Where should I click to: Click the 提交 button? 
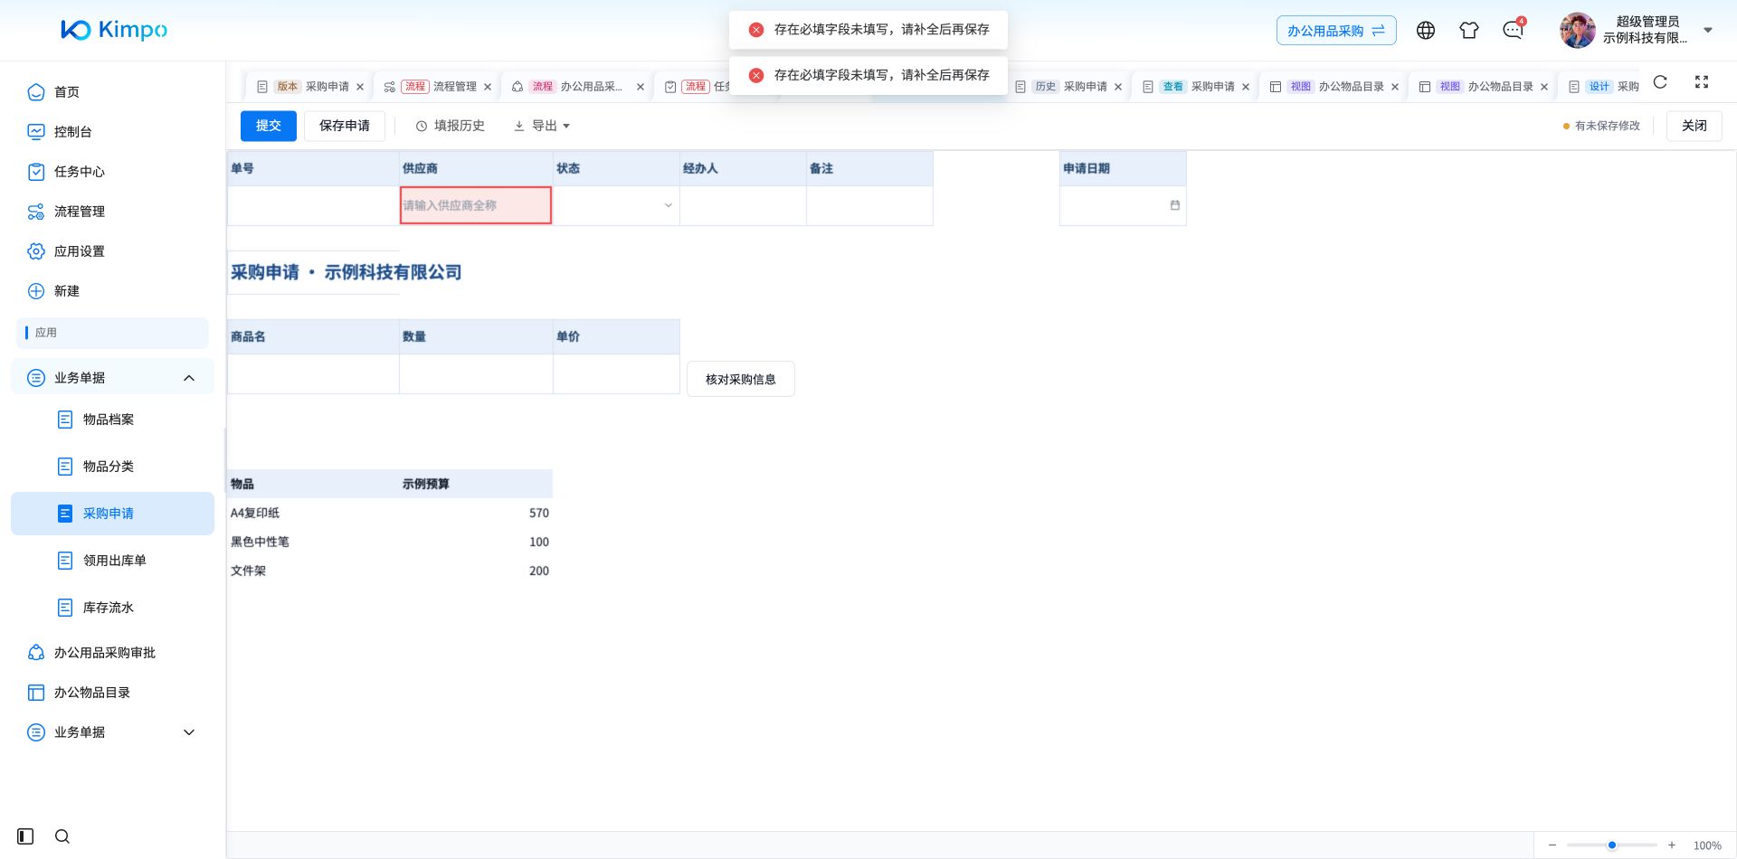pyautogui.click(x=269, y=126)
